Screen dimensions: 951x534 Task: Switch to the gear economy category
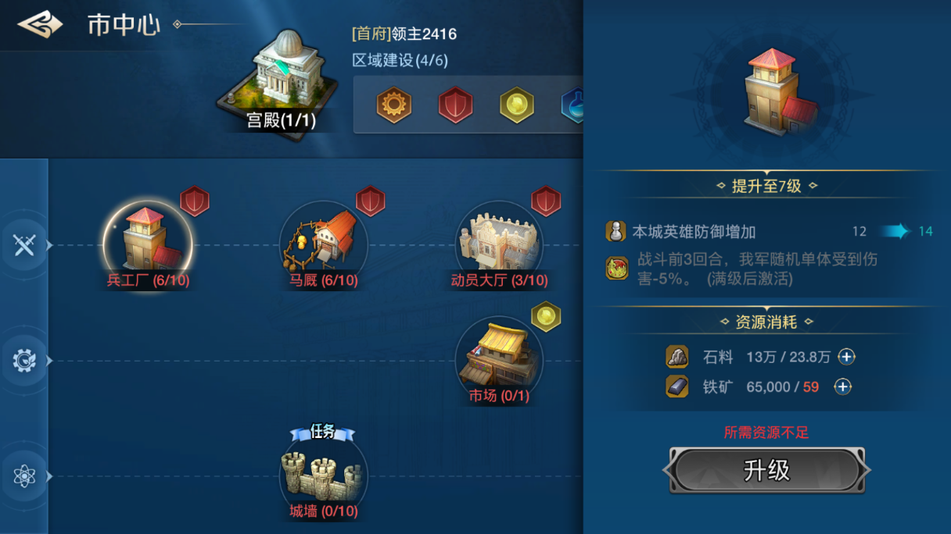click(x=24, y=361)
